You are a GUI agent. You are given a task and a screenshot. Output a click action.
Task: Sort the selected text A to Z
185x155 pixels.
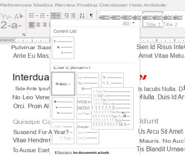point(82,16)
